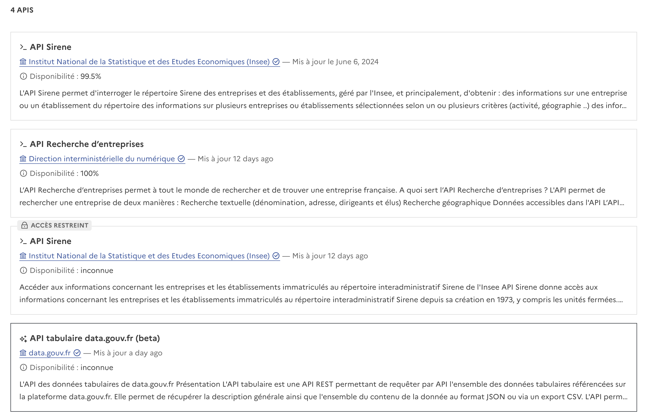Open the API Recherche d'entreprises title
The width and height of the screenshot is (647, 418).
[x=87, y=144]
